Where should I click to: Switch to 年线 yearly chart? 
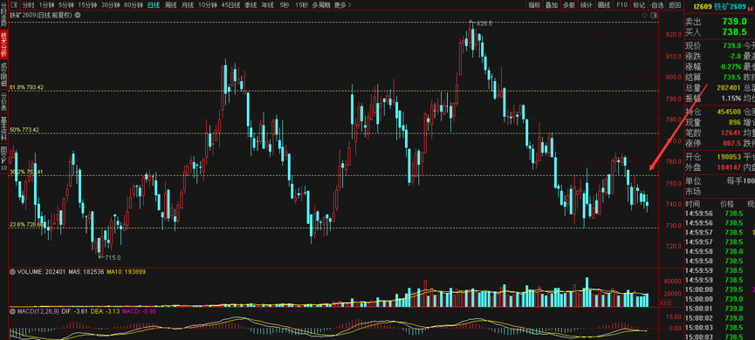click(x=267, y=5)
